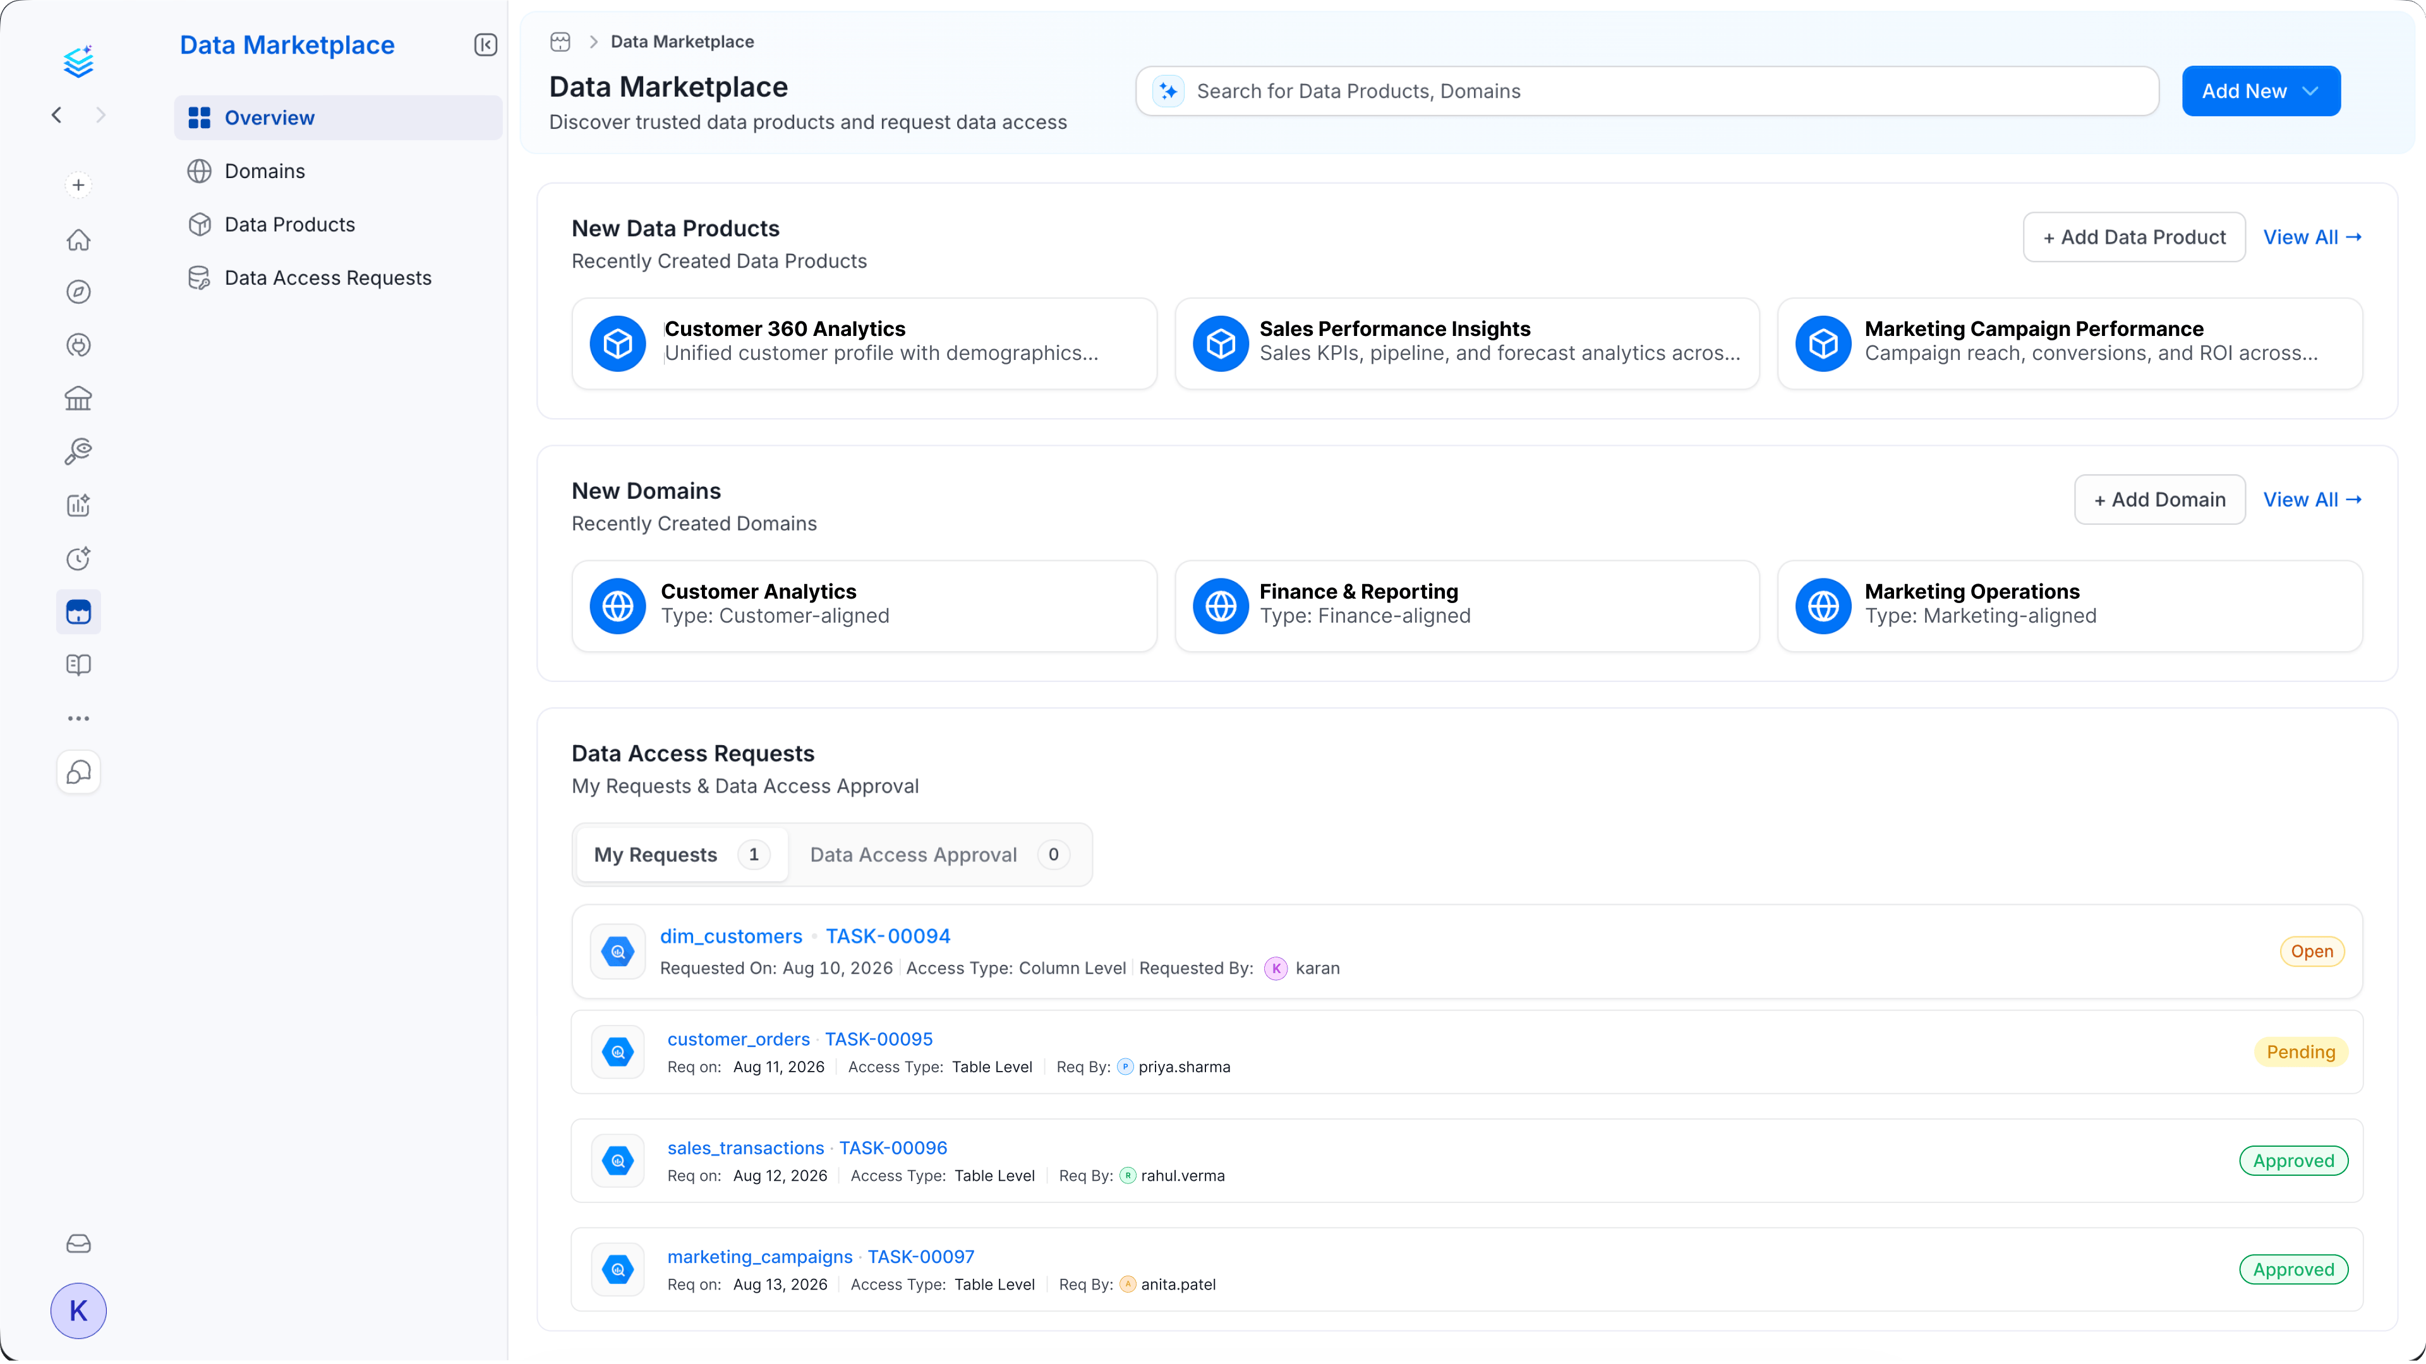The image size is (2426, 1364).
Task: Click the search field for Data Products, Domains
Action: [x=1647, y=92]
